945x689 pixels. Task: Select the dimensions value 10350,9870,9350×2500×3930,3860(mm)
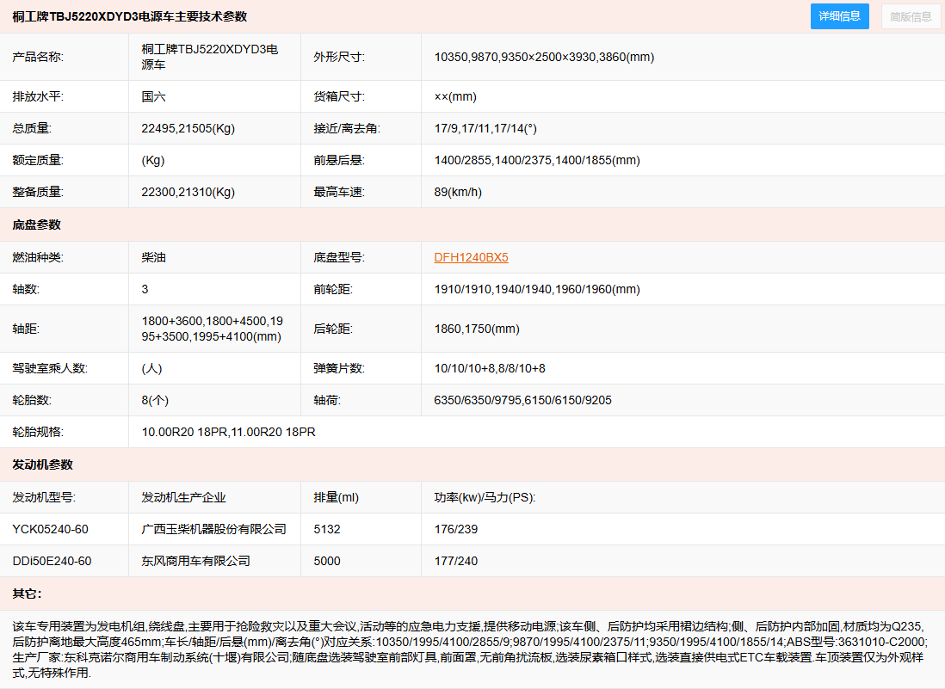(544, 57)
